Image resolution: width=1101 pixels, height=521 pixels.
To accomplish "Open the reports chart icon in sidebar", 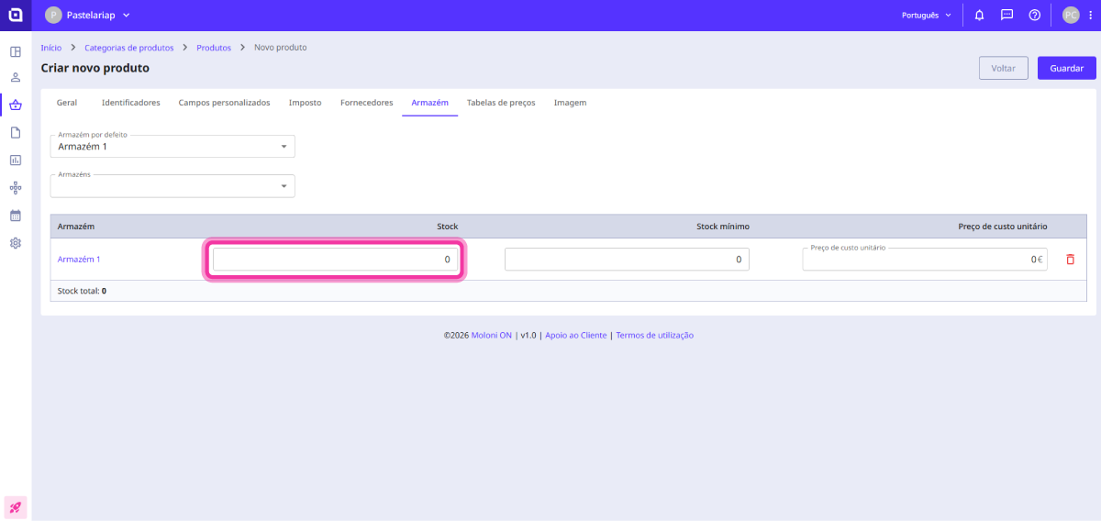I will coord(16,161).
